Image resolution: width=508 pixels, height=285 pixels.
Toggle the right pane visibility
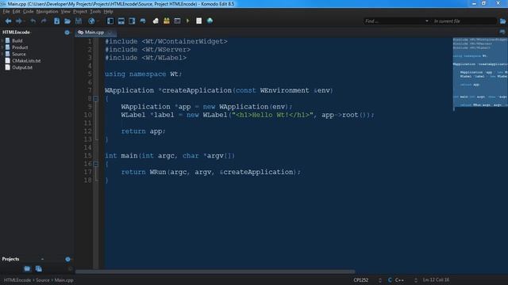click(132, 21)
